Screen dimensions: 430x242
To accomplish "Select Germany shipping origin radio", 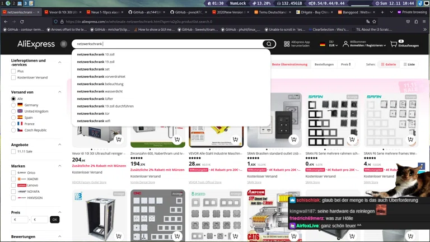I will (13, 105).
